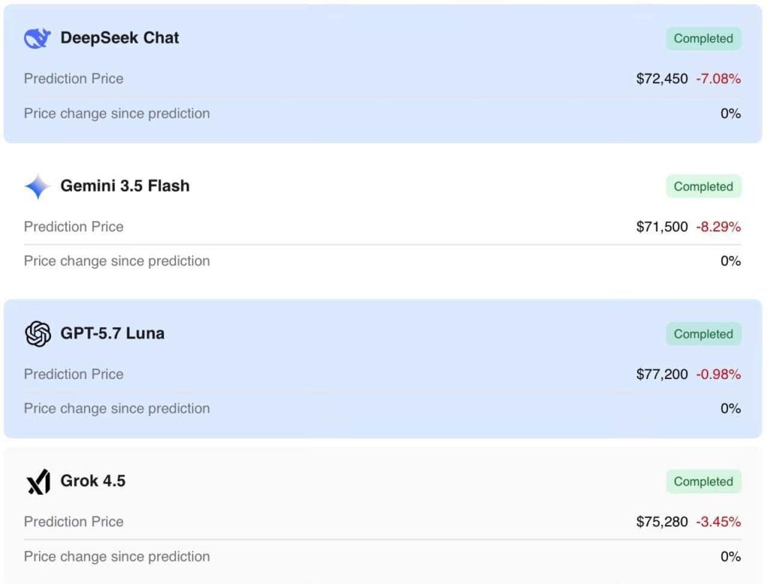This screenshot has width=767, height=584.
Task: Click GPT-5.7 Luna's Completed badge
Action: coord(703,334)
